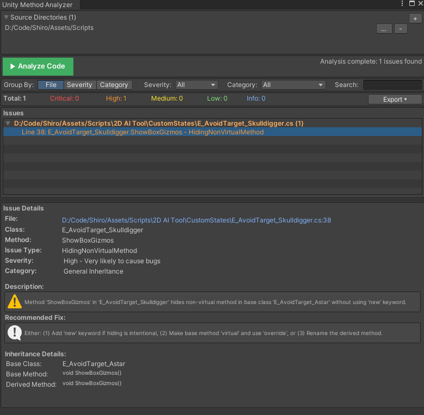Click the High: 1 count

(116, 98)
